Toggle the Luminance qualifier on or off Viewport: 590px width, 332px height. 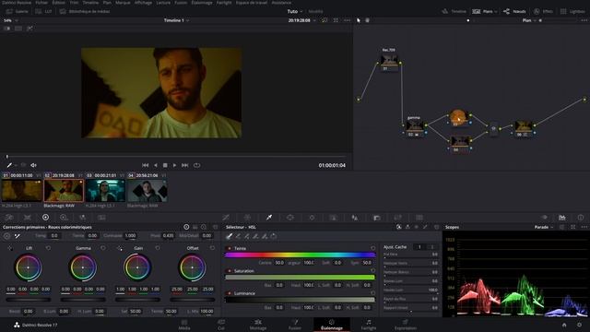pos(230,293)
